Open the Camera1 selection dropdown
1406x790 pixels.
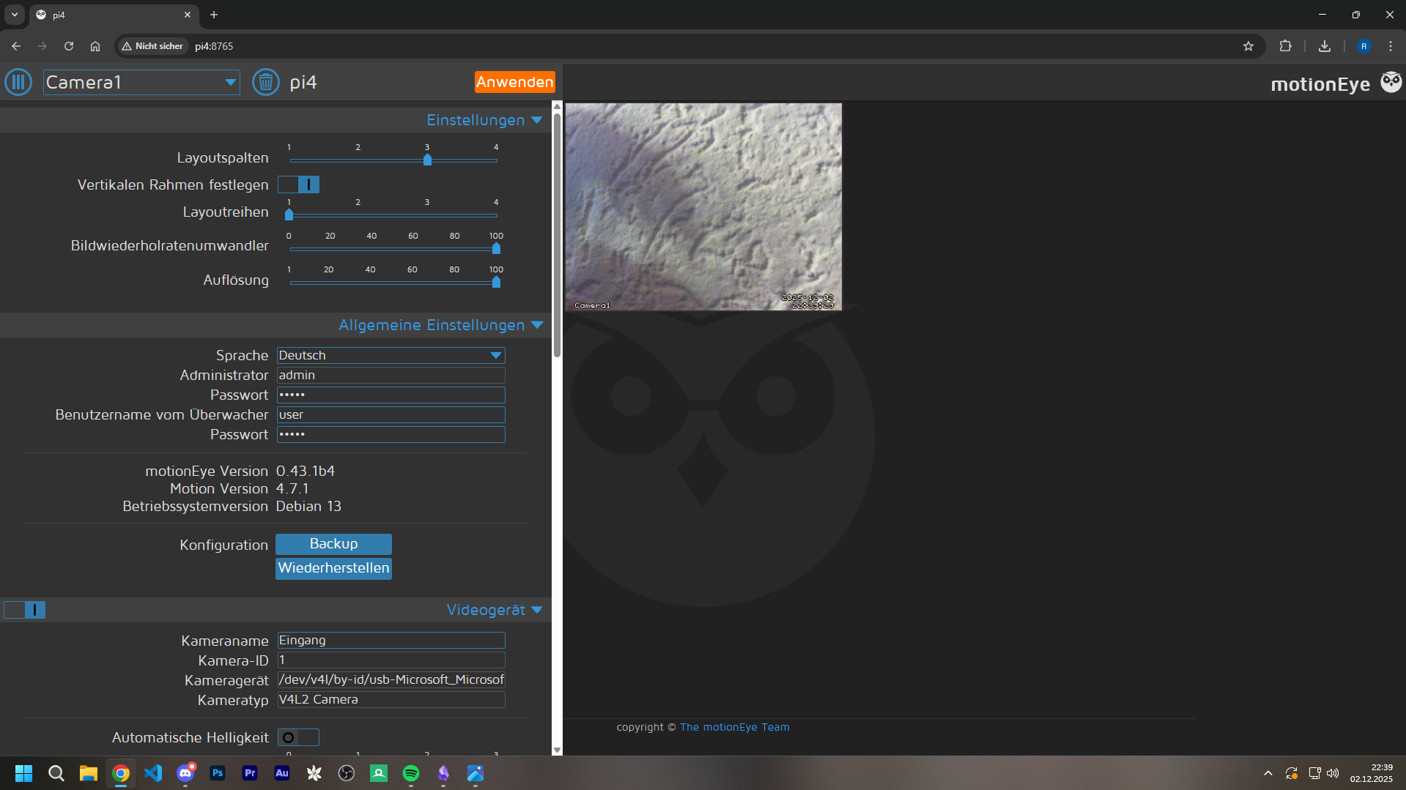141,82
